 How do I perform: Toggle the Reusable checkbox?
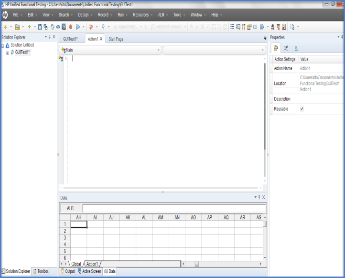point(302,108)
